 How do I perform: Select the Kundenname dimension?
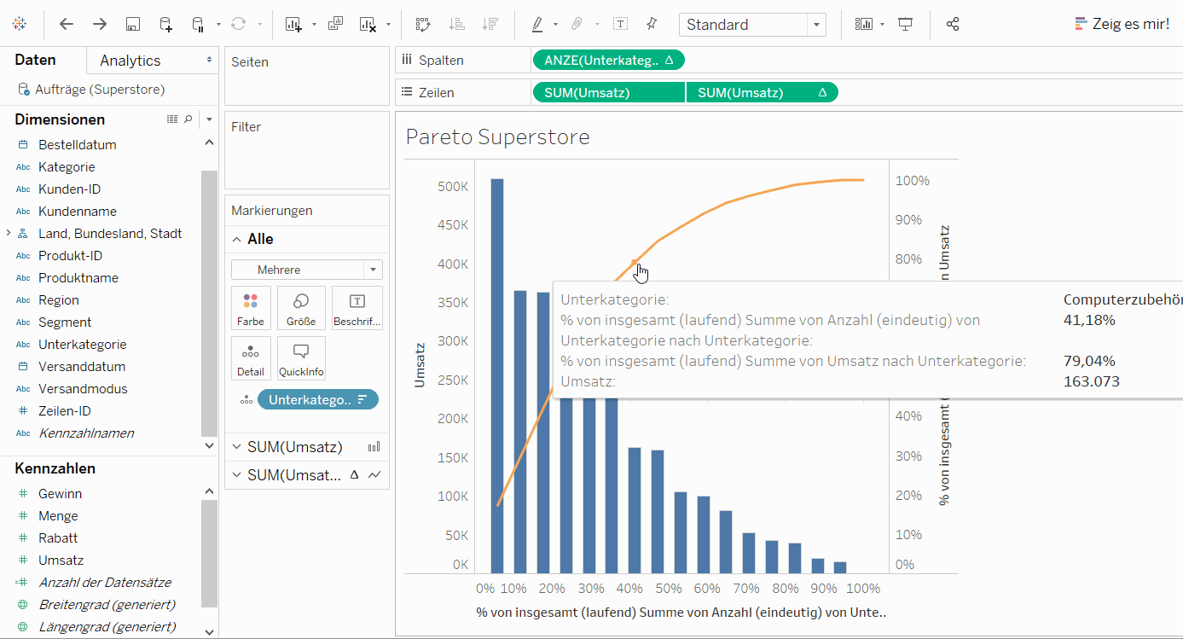[x=78, y=212]
